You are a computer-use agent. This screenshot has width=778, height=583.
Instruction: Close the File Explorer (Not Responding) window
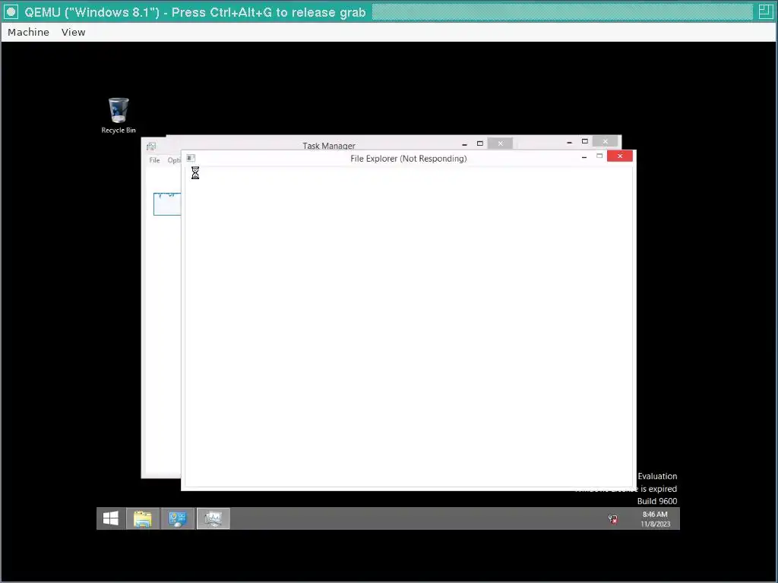pos(620,156)
